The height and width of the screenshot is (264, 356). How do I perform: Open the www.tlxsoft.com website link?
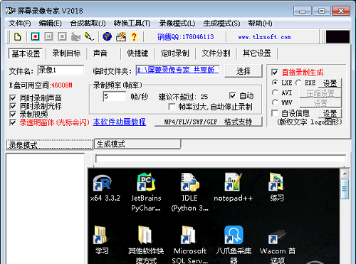[x=264, y=37]
